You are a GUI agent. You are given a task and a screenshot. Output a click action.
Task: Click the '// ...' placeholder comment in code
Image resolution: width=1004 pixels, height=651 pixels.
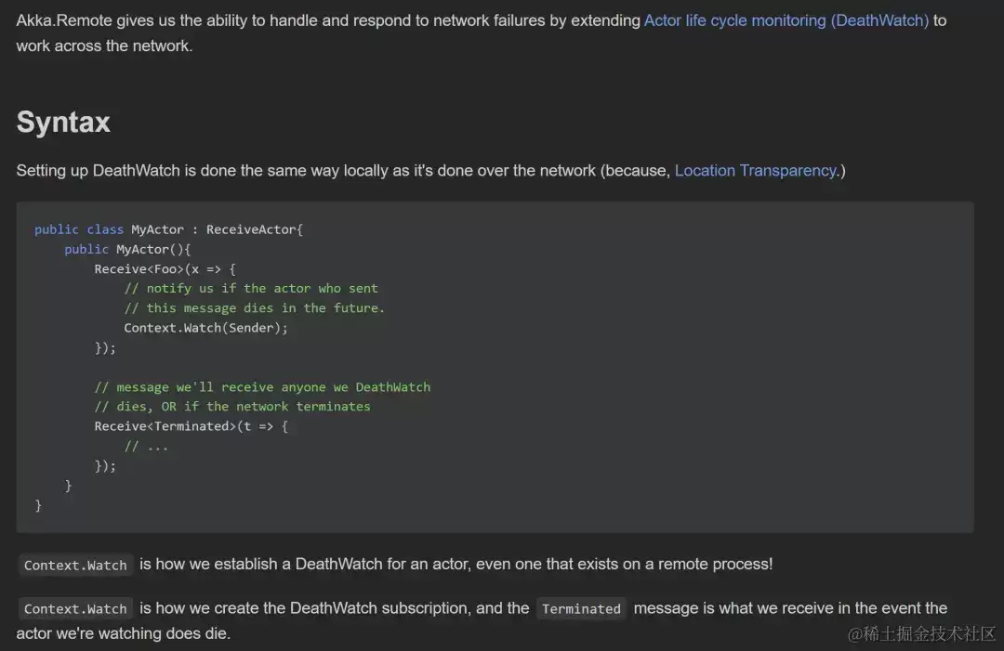(x=146, y=447)
